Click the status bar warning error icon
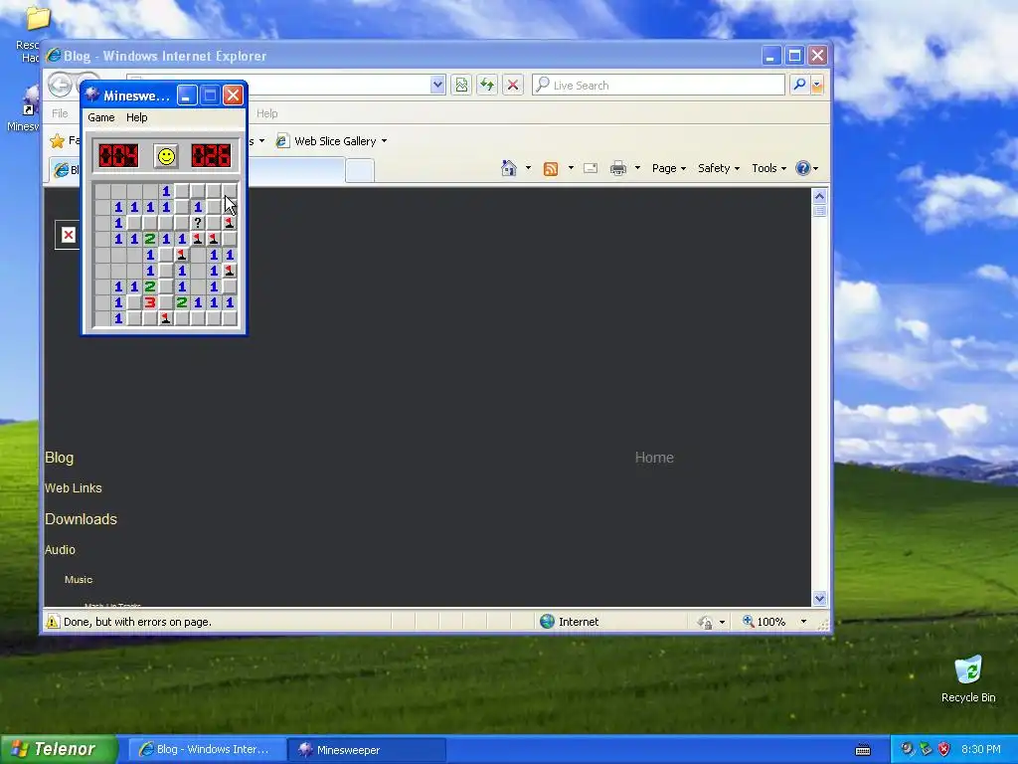1018x764 pixels. click(53, 622)
